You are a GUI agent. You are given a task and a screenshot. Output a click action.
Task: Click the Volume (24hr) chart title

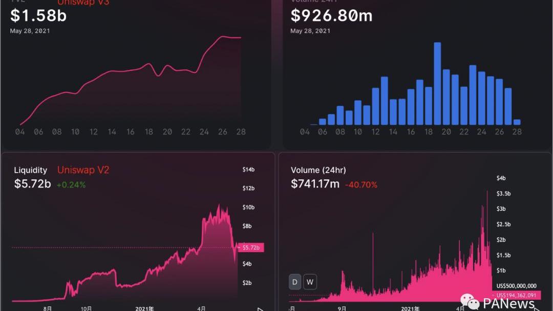(x=318, y=170)
